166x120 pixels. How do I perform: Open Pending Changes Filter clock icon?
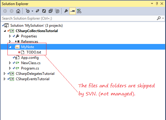tap(28, 11)
